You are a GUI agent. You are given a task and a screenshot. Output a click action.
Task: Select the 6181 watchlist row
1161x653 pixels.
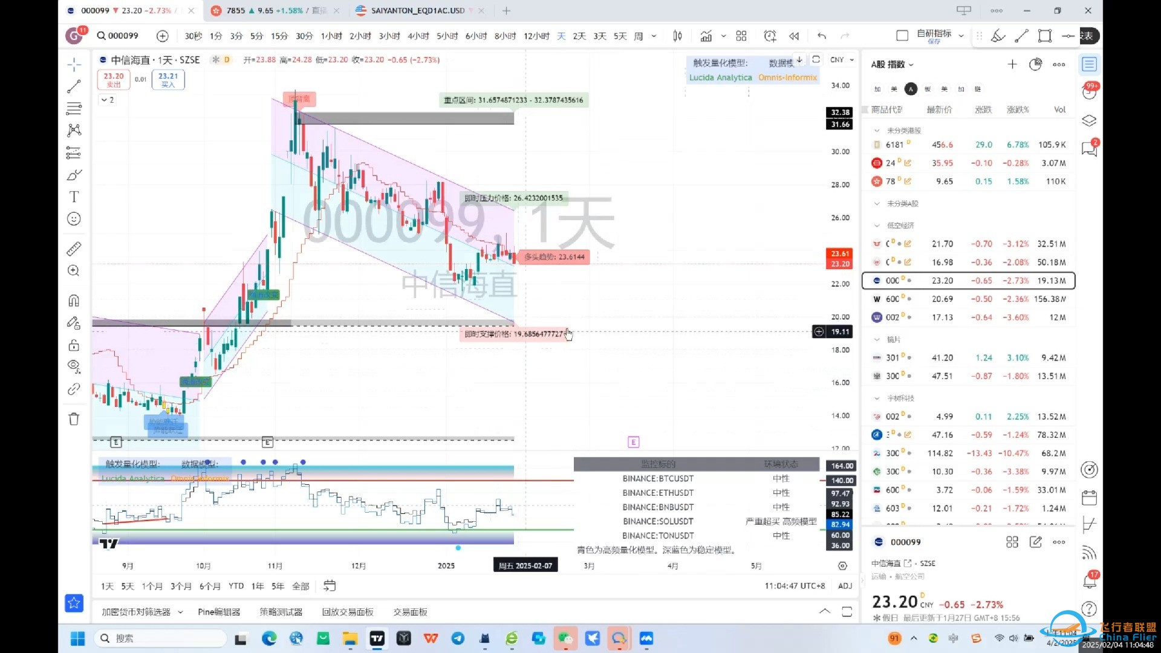968,145
